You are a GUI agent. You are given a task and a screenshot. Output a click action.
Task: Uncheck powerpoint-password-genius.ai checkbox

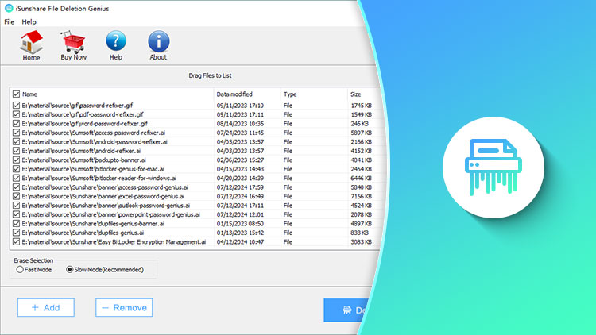[16, 214]
